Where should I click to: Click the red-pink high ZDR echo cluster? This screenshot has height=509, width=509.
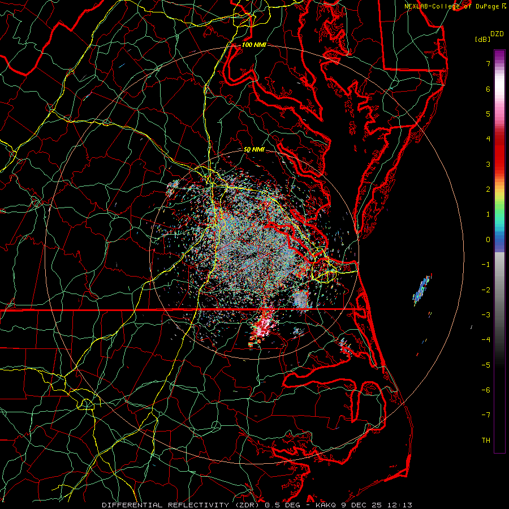coord(264,326)
